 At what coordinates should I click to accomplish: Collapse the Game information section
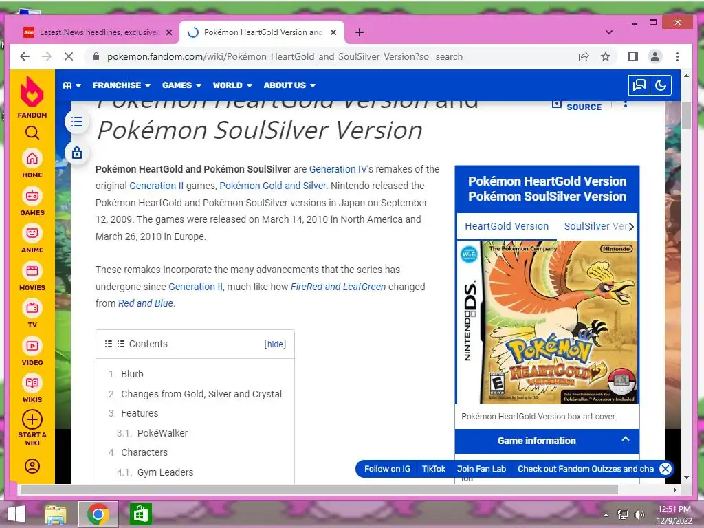click(626, 439)
